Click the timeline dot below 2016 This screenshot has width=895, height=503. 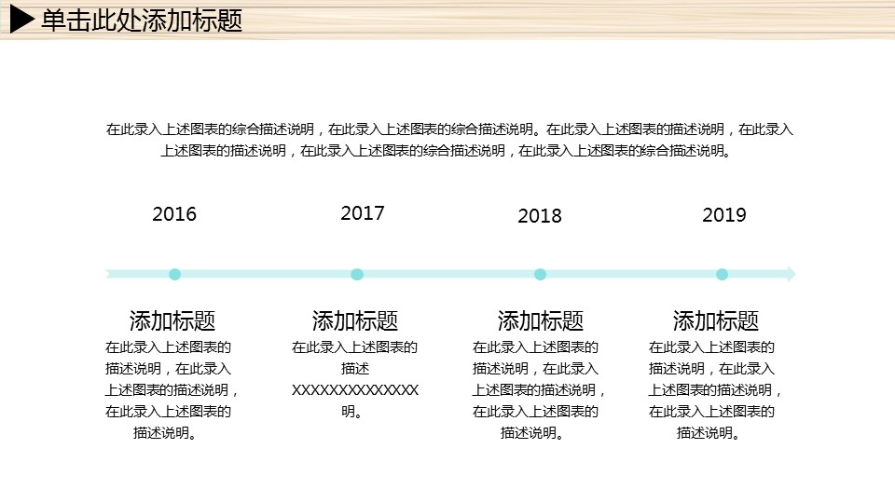coord(174,274)
